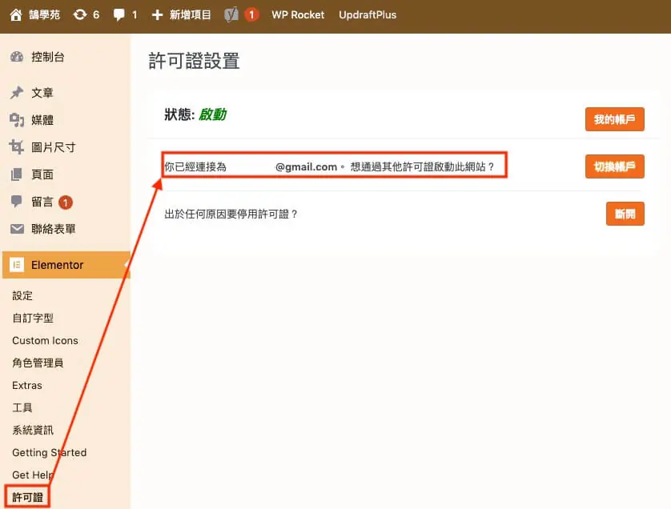Click the 切換帳戶 button
671x509 pixels.
pos(614,166)
